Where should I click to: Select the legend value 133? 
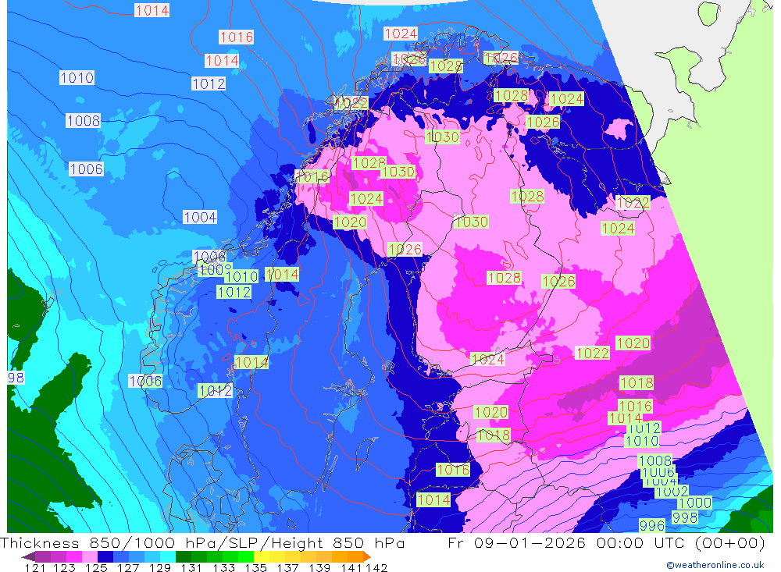coord(224,567)
